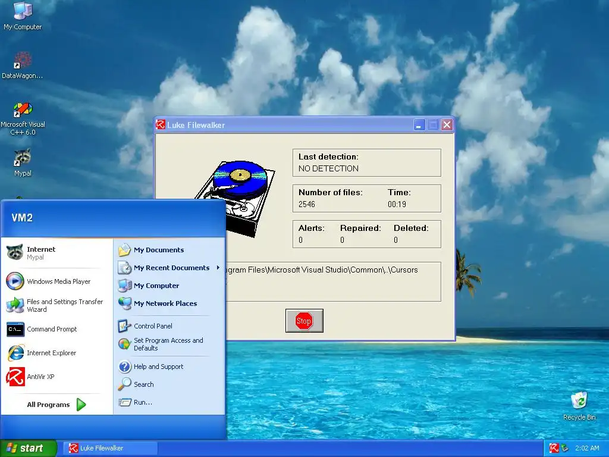609x457 pixels.
Task: Click the 2:02 AM clock
Action: tap(587, 448)
